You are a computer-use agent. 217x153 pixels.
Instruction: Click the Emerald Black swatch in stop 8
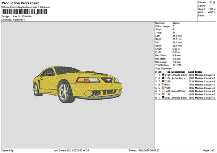[x=163, y=97]
